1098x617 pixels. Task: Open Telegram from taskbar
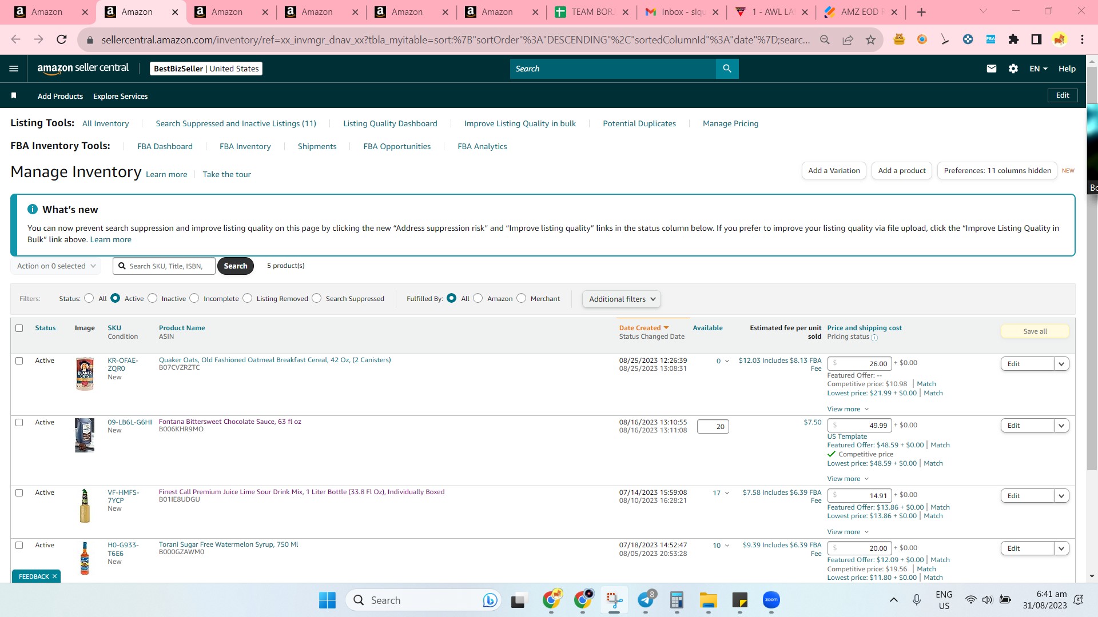coord(646,600)
